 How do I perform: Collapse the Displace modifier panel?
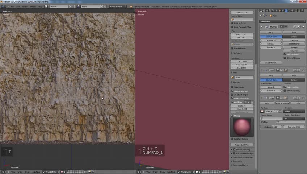tap(262, 98)
